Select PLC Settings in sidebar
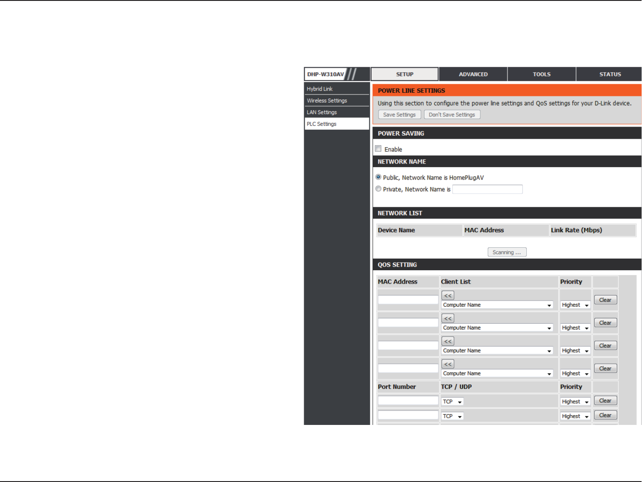 (337, 124)
